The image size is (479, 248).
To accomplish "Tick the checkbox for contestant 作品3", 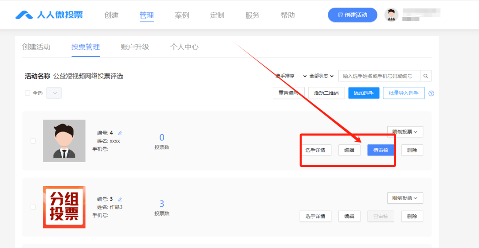I will click(x=33, y=207).
